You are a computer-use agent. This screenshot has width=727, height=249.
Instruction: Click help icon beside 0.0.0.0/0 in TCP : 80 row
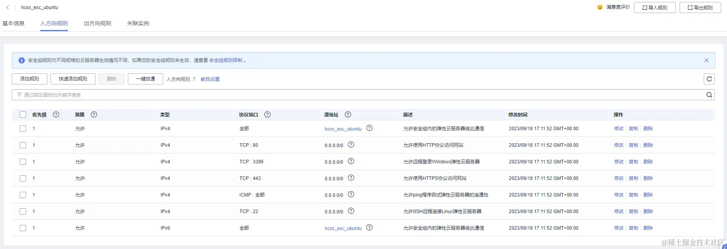(351, 144)
